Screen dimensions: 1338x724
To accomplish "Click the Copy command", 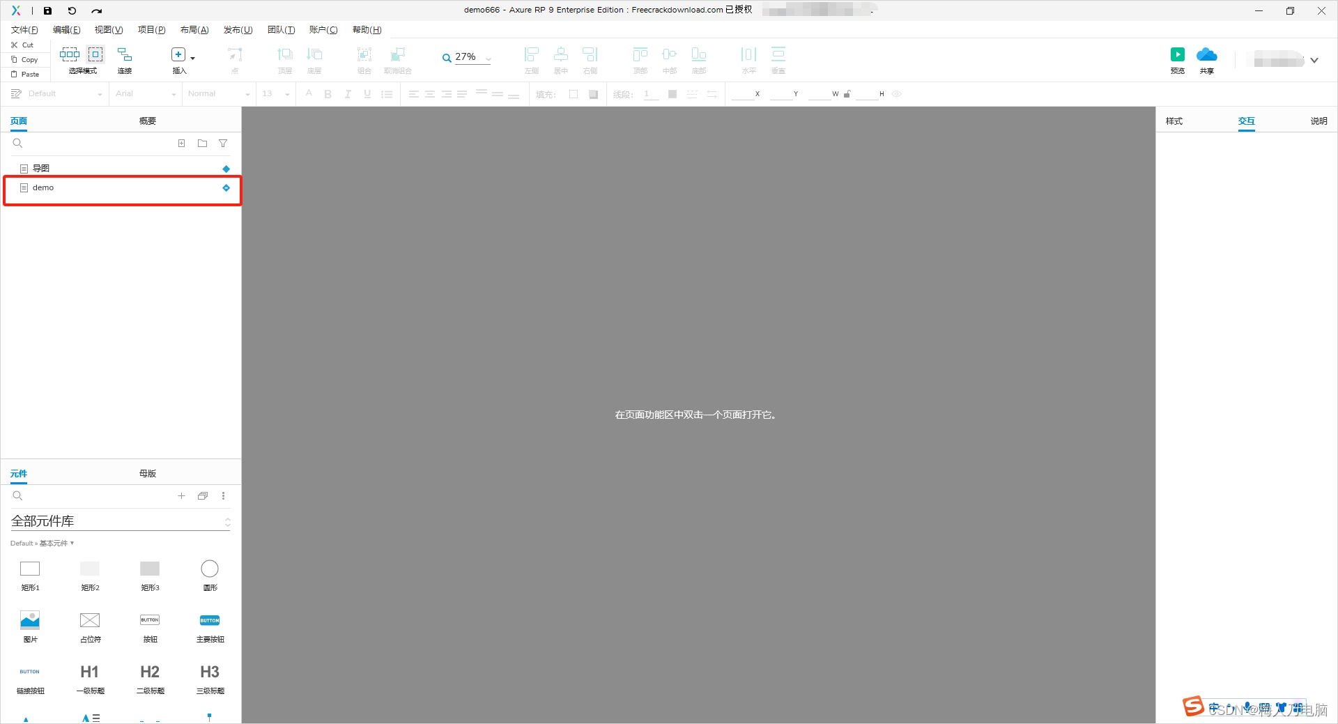I will [24, 59].
